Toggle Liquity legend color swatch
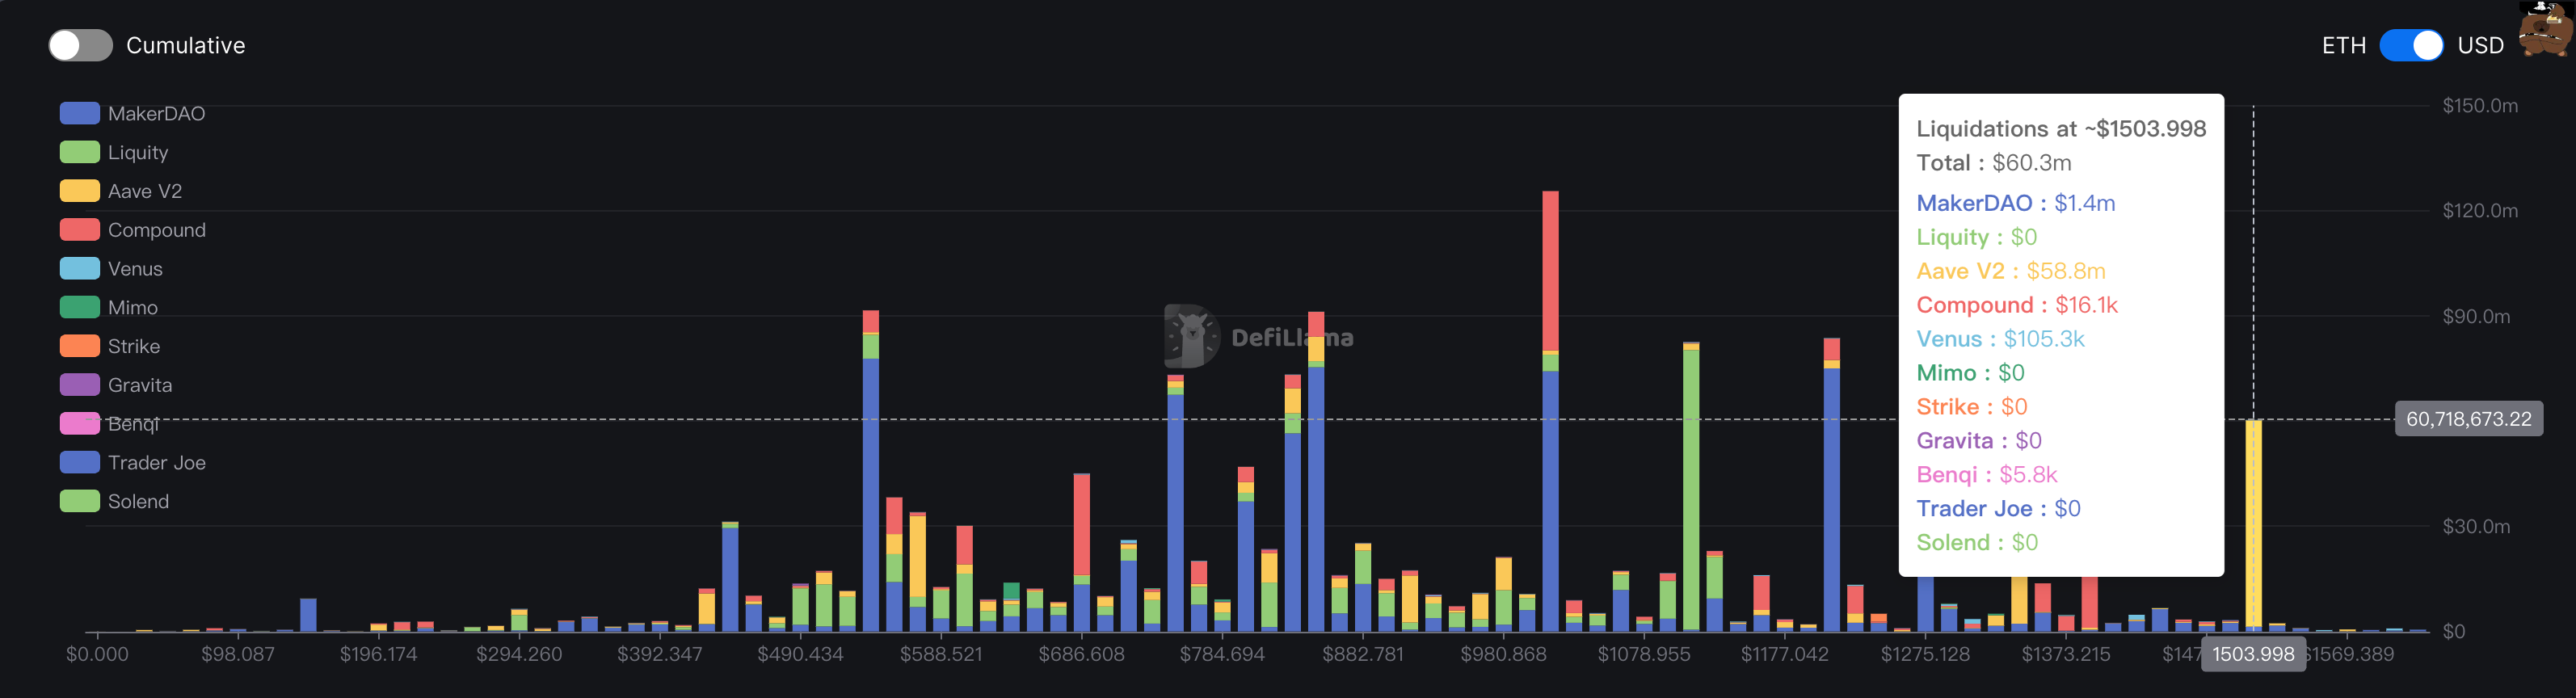The image size is (2576, 698). (80, 152)
